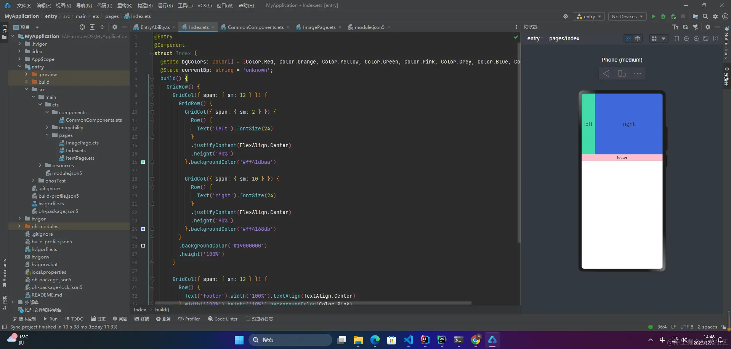
Task: Switch to the module.json5 editor tab
Action: 369,27
